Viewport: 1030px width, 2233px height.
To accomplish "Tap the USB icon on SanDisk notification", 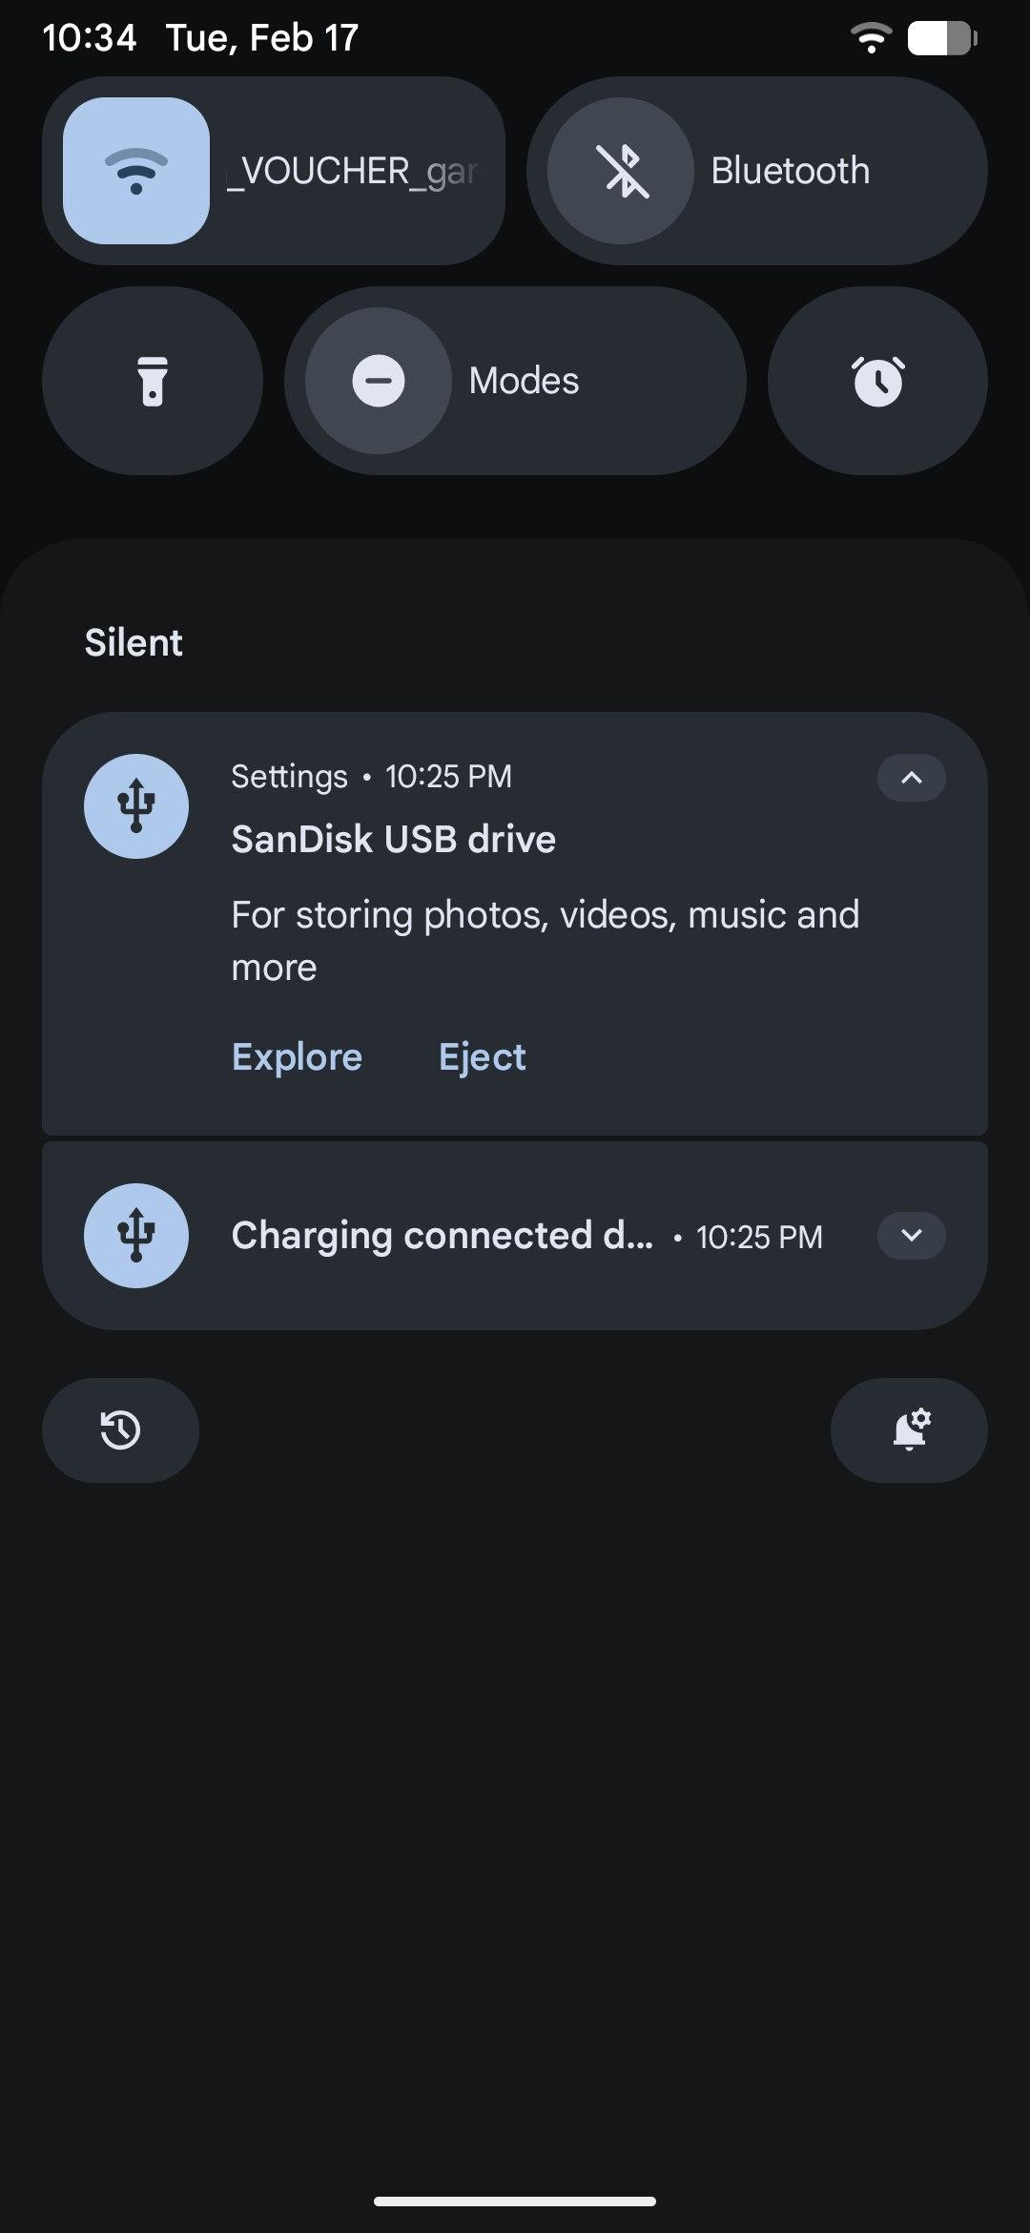I will pos(136,806).
